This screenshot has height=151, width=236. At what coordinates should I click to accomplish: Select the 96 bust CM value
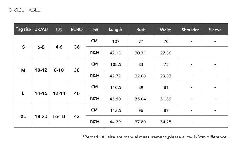click(x=141, y=110)
